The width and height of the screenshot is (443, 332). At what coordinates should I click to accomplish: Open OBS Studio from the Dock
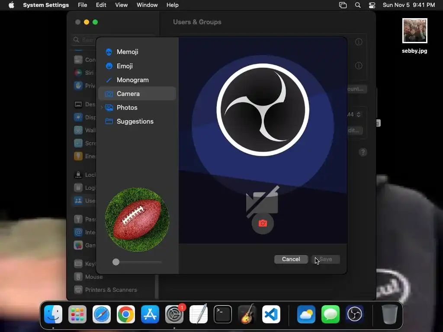tap(355, 314)
